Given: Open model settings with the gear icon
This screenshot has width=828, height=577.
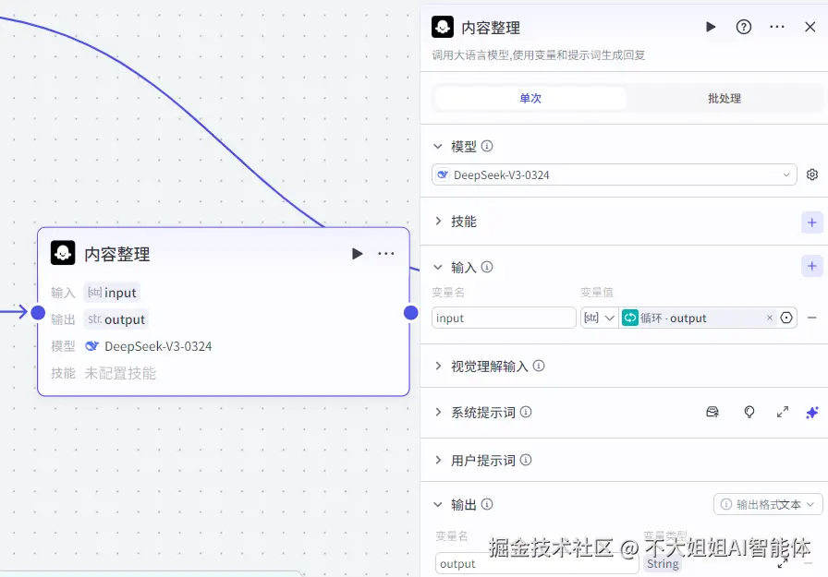Looking at the screenshot, I should point(811,174).
